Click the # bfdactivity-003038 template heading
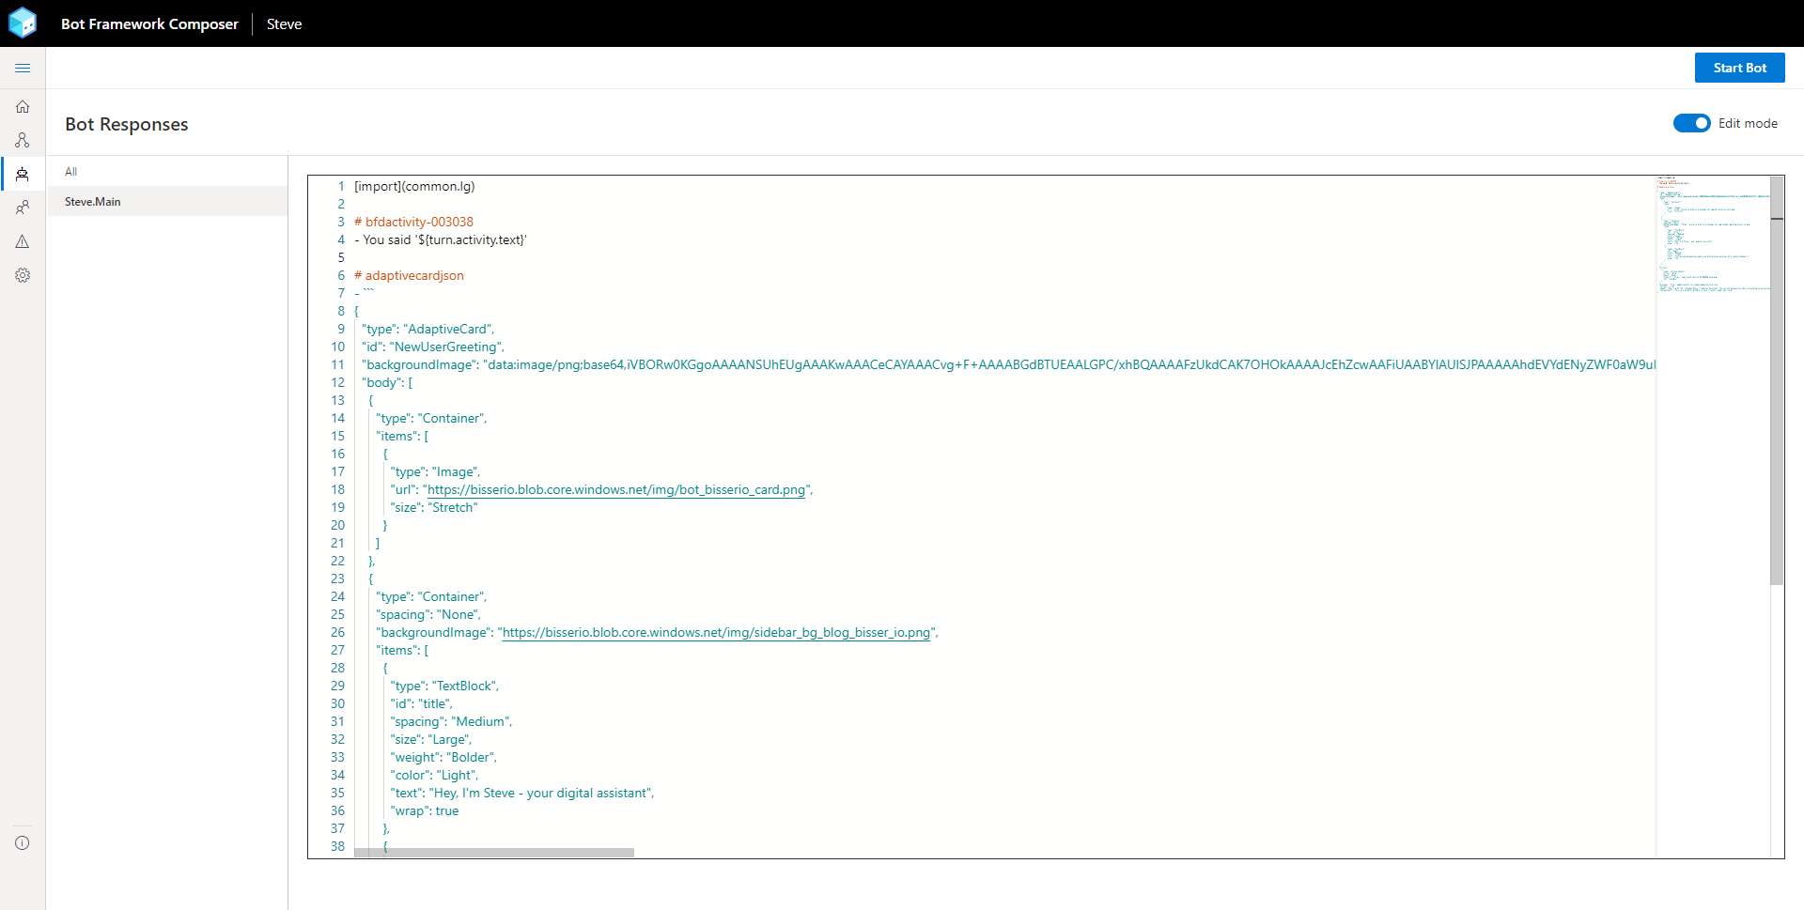1804x910 pixels. [x=413, y=222]
